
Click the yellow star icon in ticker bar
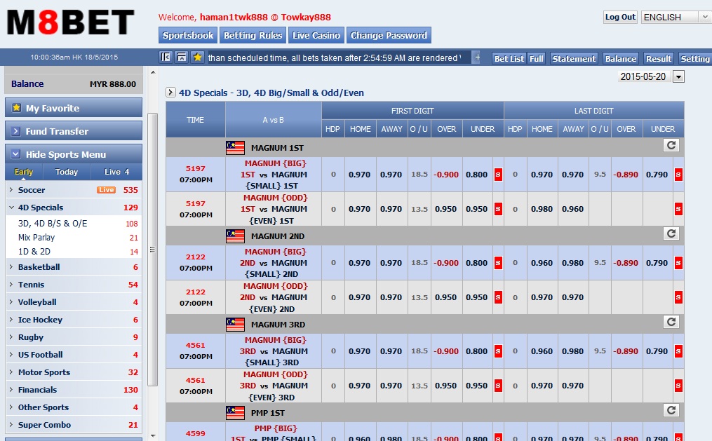(x=197, y=57)
